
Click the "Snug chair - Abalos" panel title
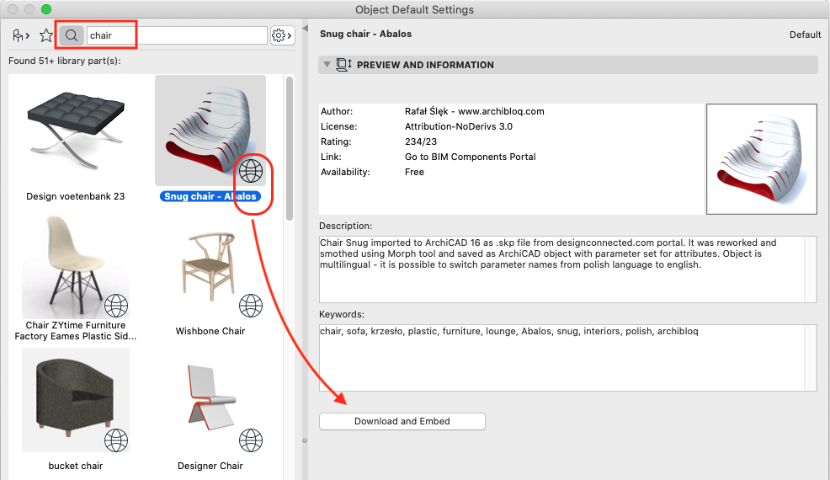366,34
